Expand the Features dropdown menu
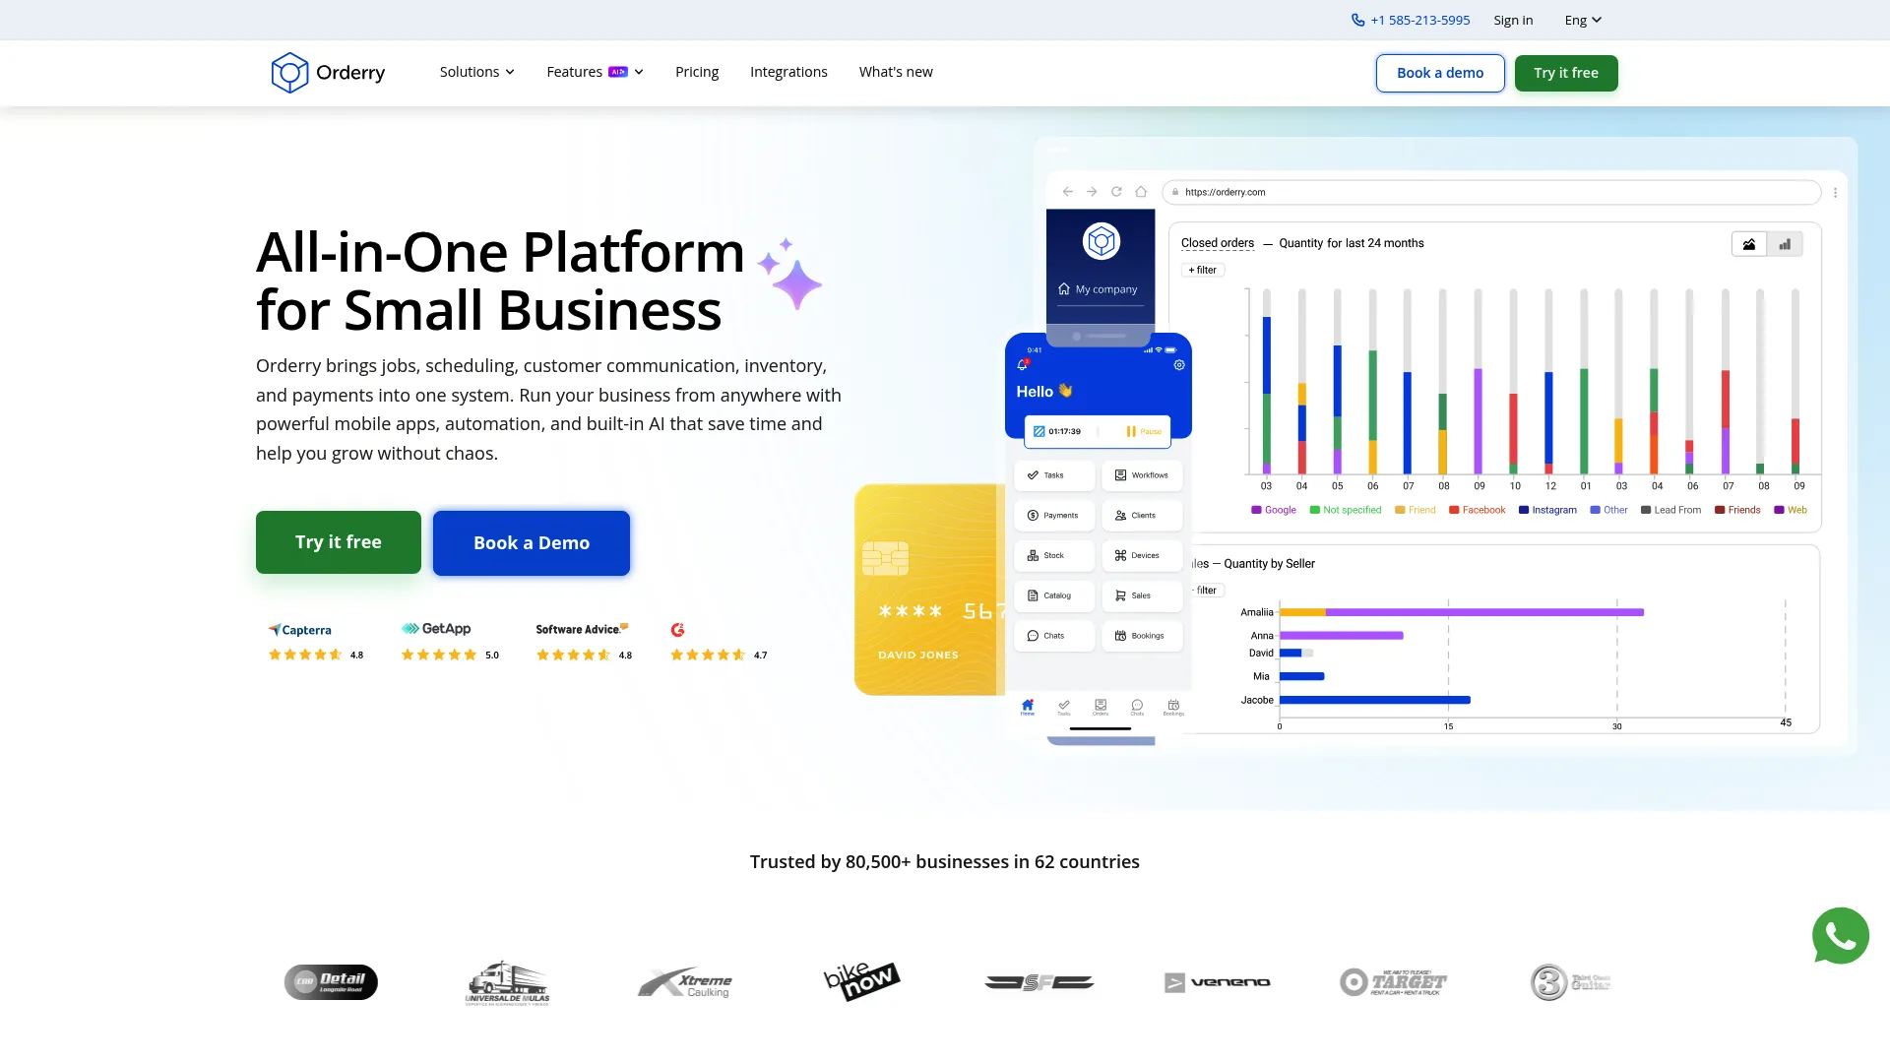The height and width of the screenshot is (1063, 1890). pyautogui.click(x=595, y=72)
